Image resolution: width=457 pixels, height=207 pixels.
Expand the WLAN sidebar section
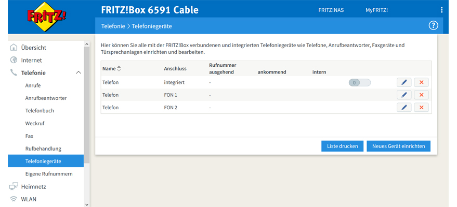tap(29, 199)
